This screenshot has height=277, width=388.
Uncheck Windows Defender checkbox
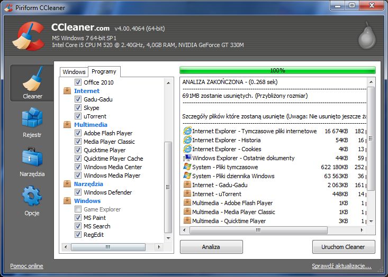point(78,192)
